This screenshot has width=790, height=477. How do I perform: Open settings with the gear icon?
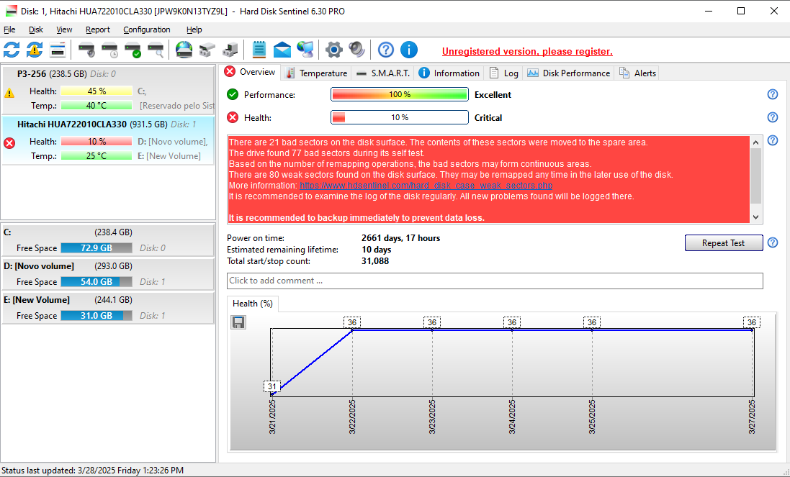pos(333,50)
